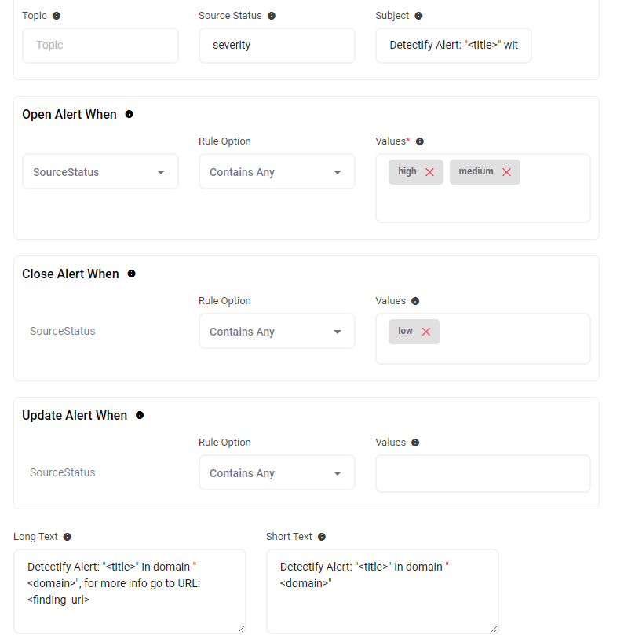This screenshot has height=639, width=624.
Task: Click the Long Text info icon
Action: 68,537
